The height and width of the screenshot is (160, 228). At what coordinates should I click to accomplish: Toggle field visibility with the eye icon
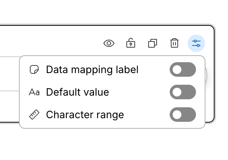pyautogui.click(x=109, y=44)
